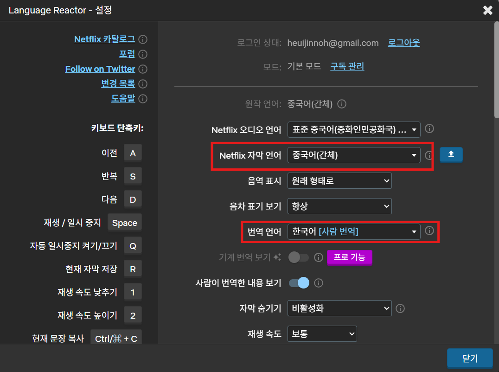Screen dimensions: 499x372
Task: Click the blue subtitle upload button
Action: 451,154
